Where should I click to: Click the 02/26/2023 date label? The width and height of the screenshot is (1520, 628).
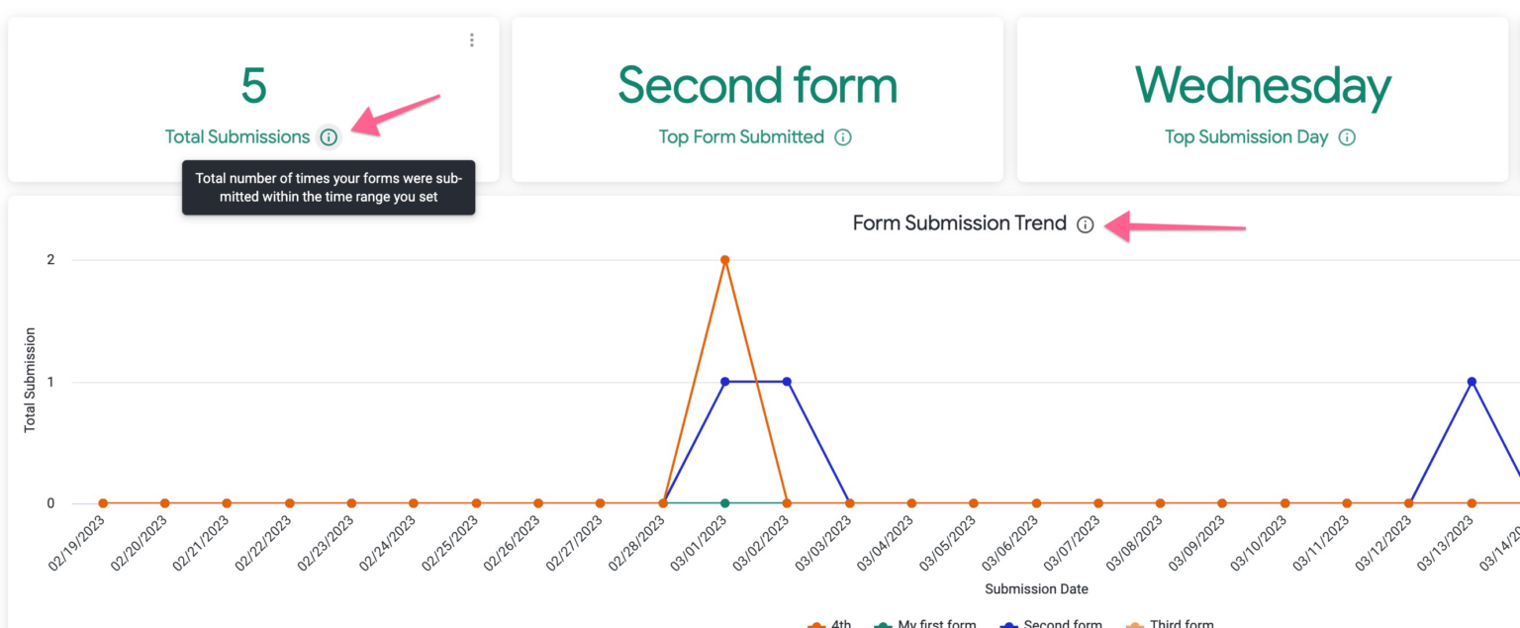point(513,545)
